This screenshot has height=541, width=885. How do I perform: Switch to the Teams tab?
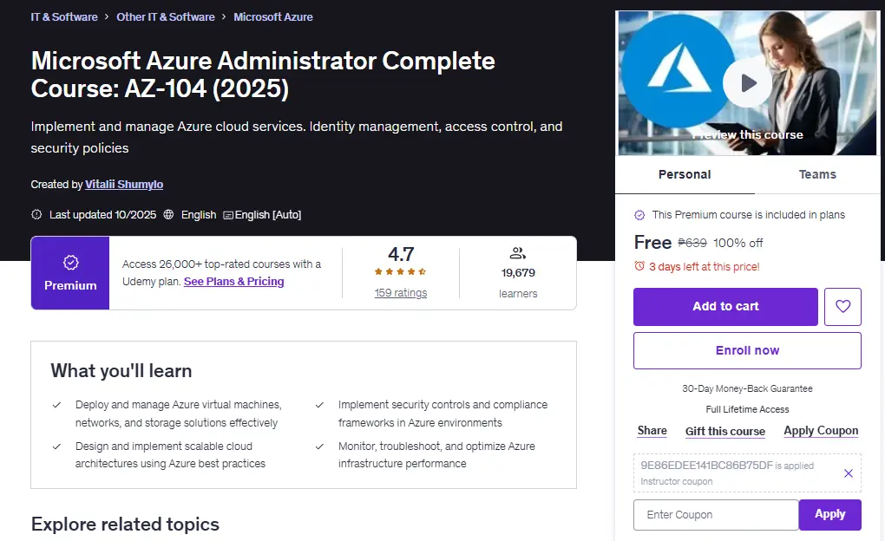tap(816, 174)
